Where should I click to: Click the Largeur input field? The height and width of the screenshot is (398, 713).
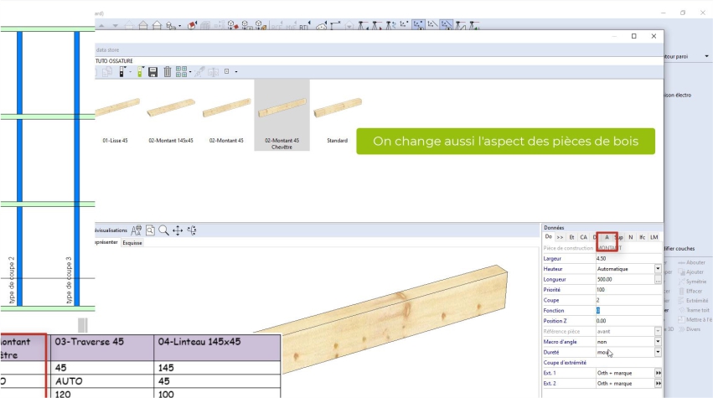(x=623, y=259)
